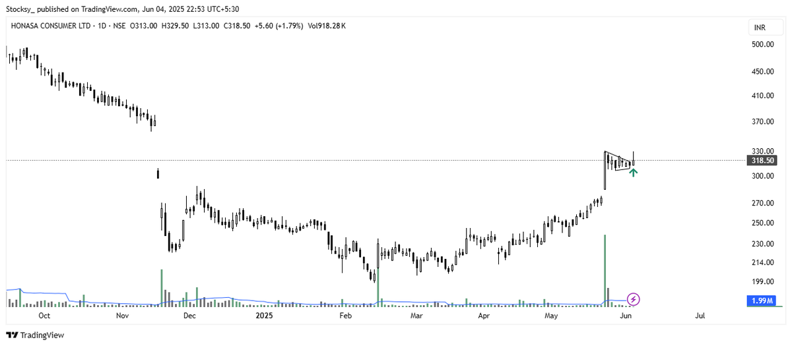Click the Jun label on time axis
The image size is (792, 346).
pos(626,316)
